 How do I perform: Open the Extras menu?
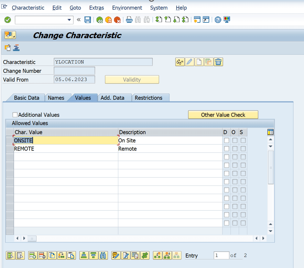point(97,8)
